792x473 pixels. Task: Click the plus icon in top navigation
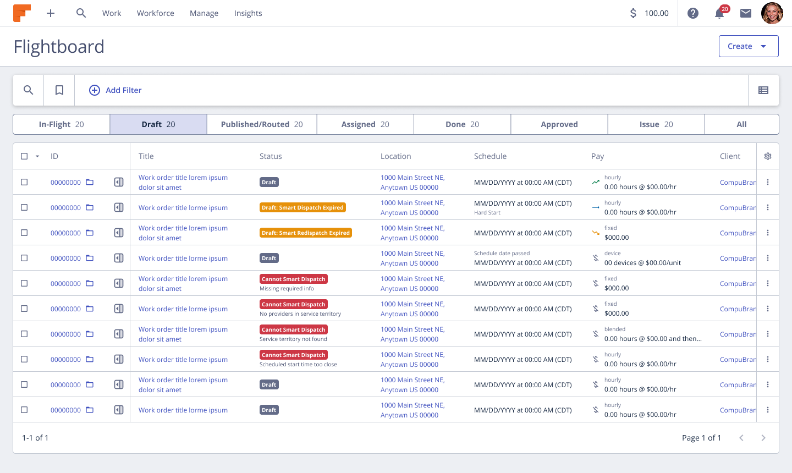click(x=51, y=13)
